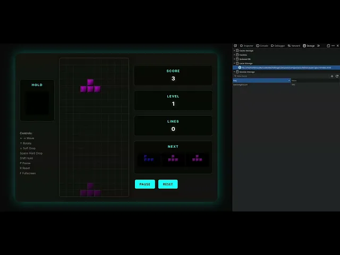Open DevTools options (three dots) menu
The image size is (340, 255).
[x=333, y=46]
